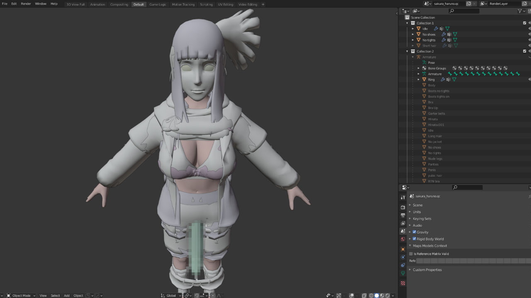Uncheck the Collection 2 exclude checkbox

(525, 51)
